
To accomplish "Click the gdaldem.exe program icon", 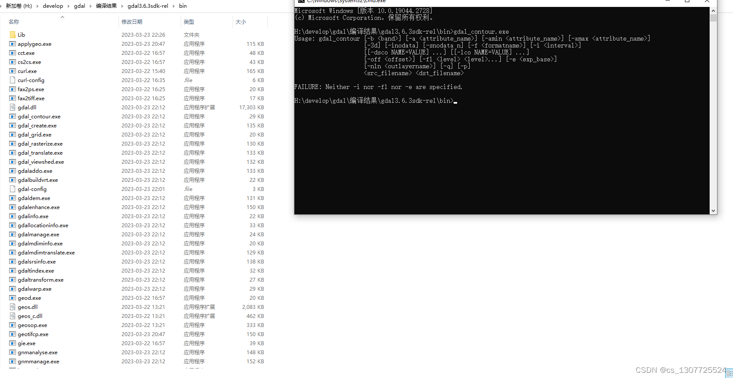I will point(13,198).
